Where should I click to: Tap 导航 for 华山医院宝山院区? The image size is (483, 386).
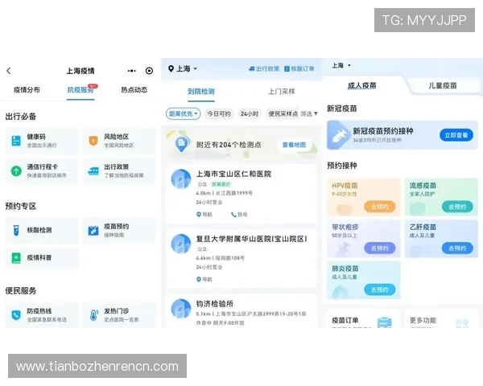coord(204,279)
